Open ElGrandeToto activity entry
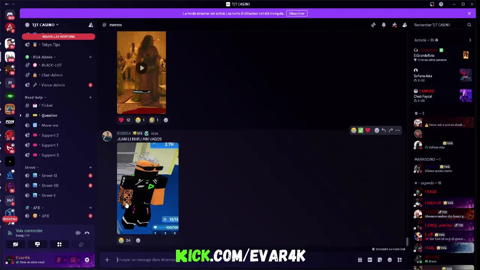Image resolution: width=480 pixels, height=270 pixels. (x=442, y=55)
